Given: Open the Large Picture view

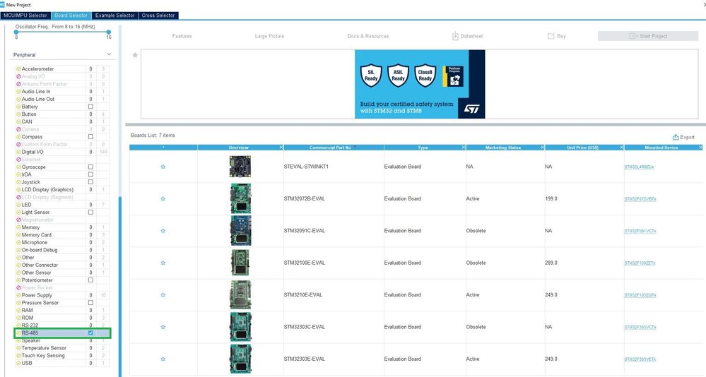Looking at the screenshot, I should [x=269, y=36].
